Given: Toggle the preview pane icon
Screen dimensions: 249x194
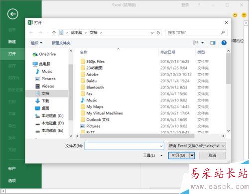Looking at the screenshot, I should click(x=213, y=43).
